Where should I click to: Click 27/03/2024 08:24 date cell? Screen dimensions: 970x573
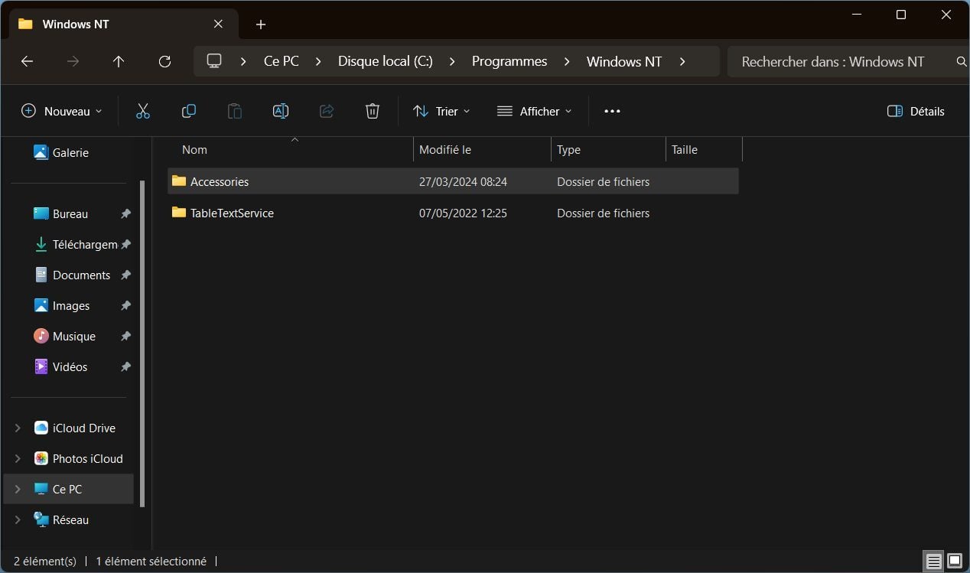(x=463, y=181)
